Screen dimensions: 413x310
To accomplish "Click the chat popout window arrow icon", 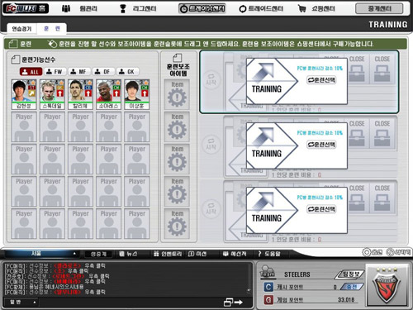I will (233, 302).
